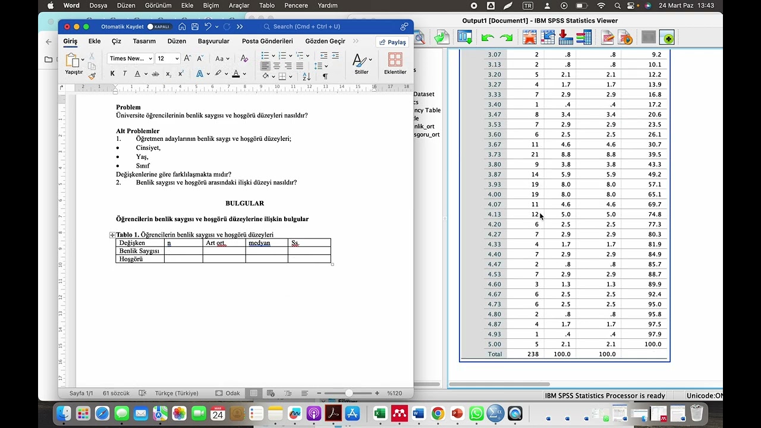Click the Save icon in Word title bar

coord(195,27)
